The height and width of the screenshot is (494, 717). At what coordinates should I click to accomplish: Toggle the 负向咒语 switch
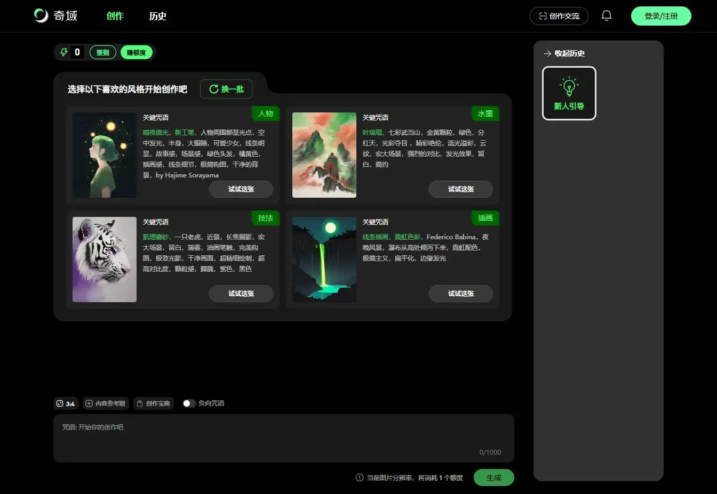point(189,403)
